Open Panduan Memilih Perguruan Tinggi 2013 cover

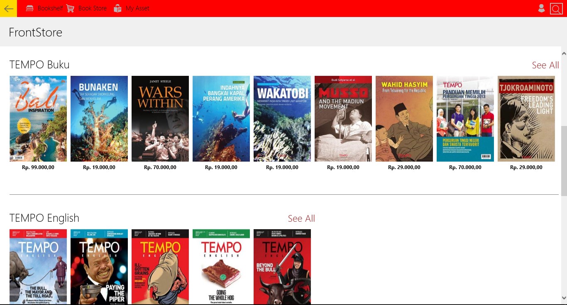[465, 119]
